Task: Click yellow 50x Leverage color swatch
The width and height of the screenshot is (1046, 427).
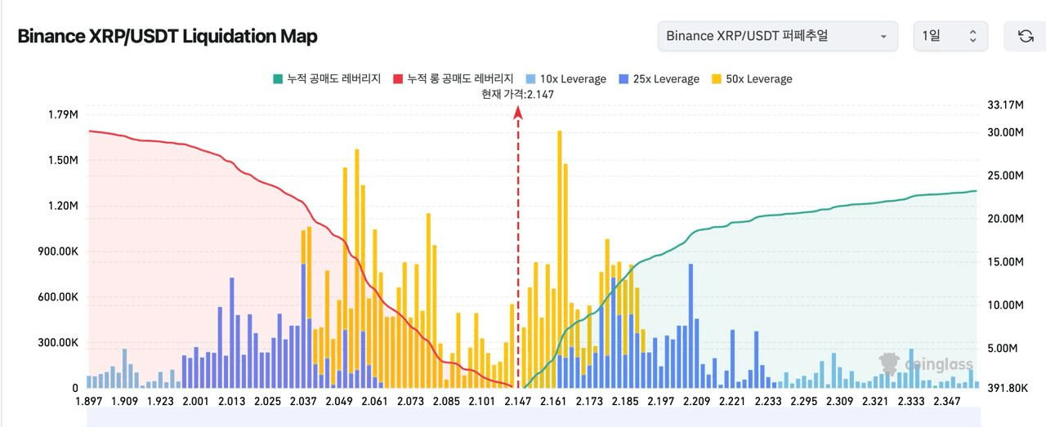Action: 716,79
